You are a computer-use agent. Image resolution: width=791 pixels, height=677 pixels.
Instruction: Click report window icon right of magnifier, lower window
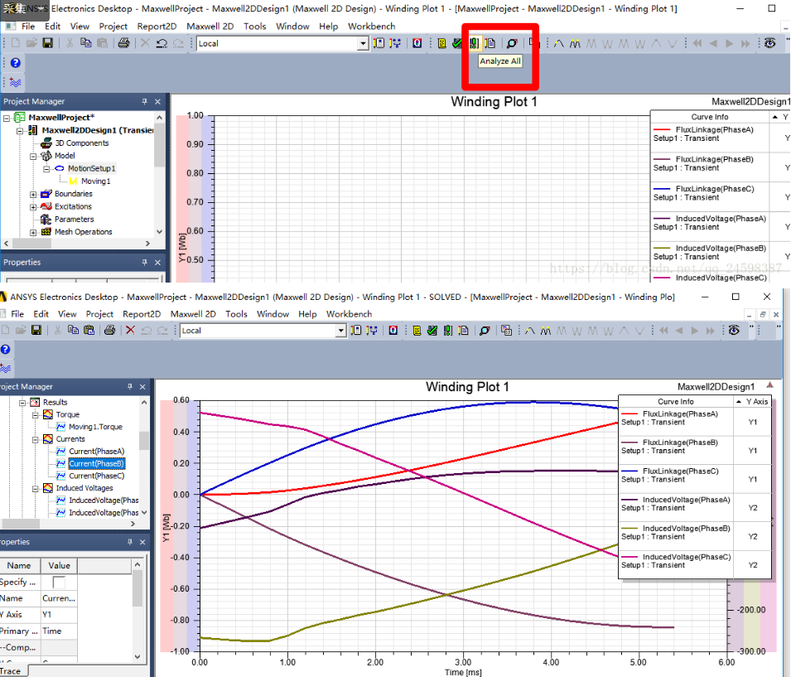tap(506, 330)
